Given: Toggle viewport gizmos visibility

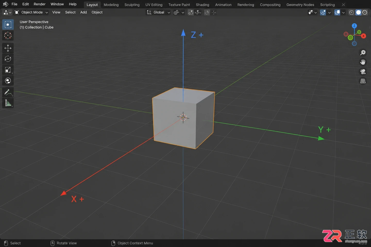Looking at the screenshot, I should (x=323, y=12).
